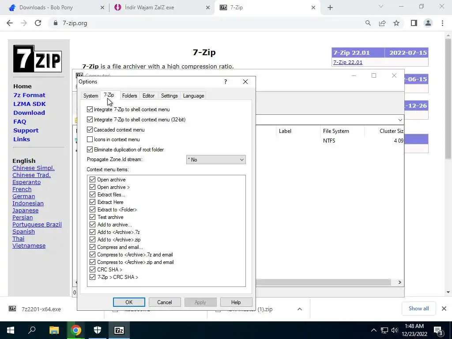The width and height of the screenshot is (452, 339).
Task: Open LZMA SDK link
Action: coord(30,104)
